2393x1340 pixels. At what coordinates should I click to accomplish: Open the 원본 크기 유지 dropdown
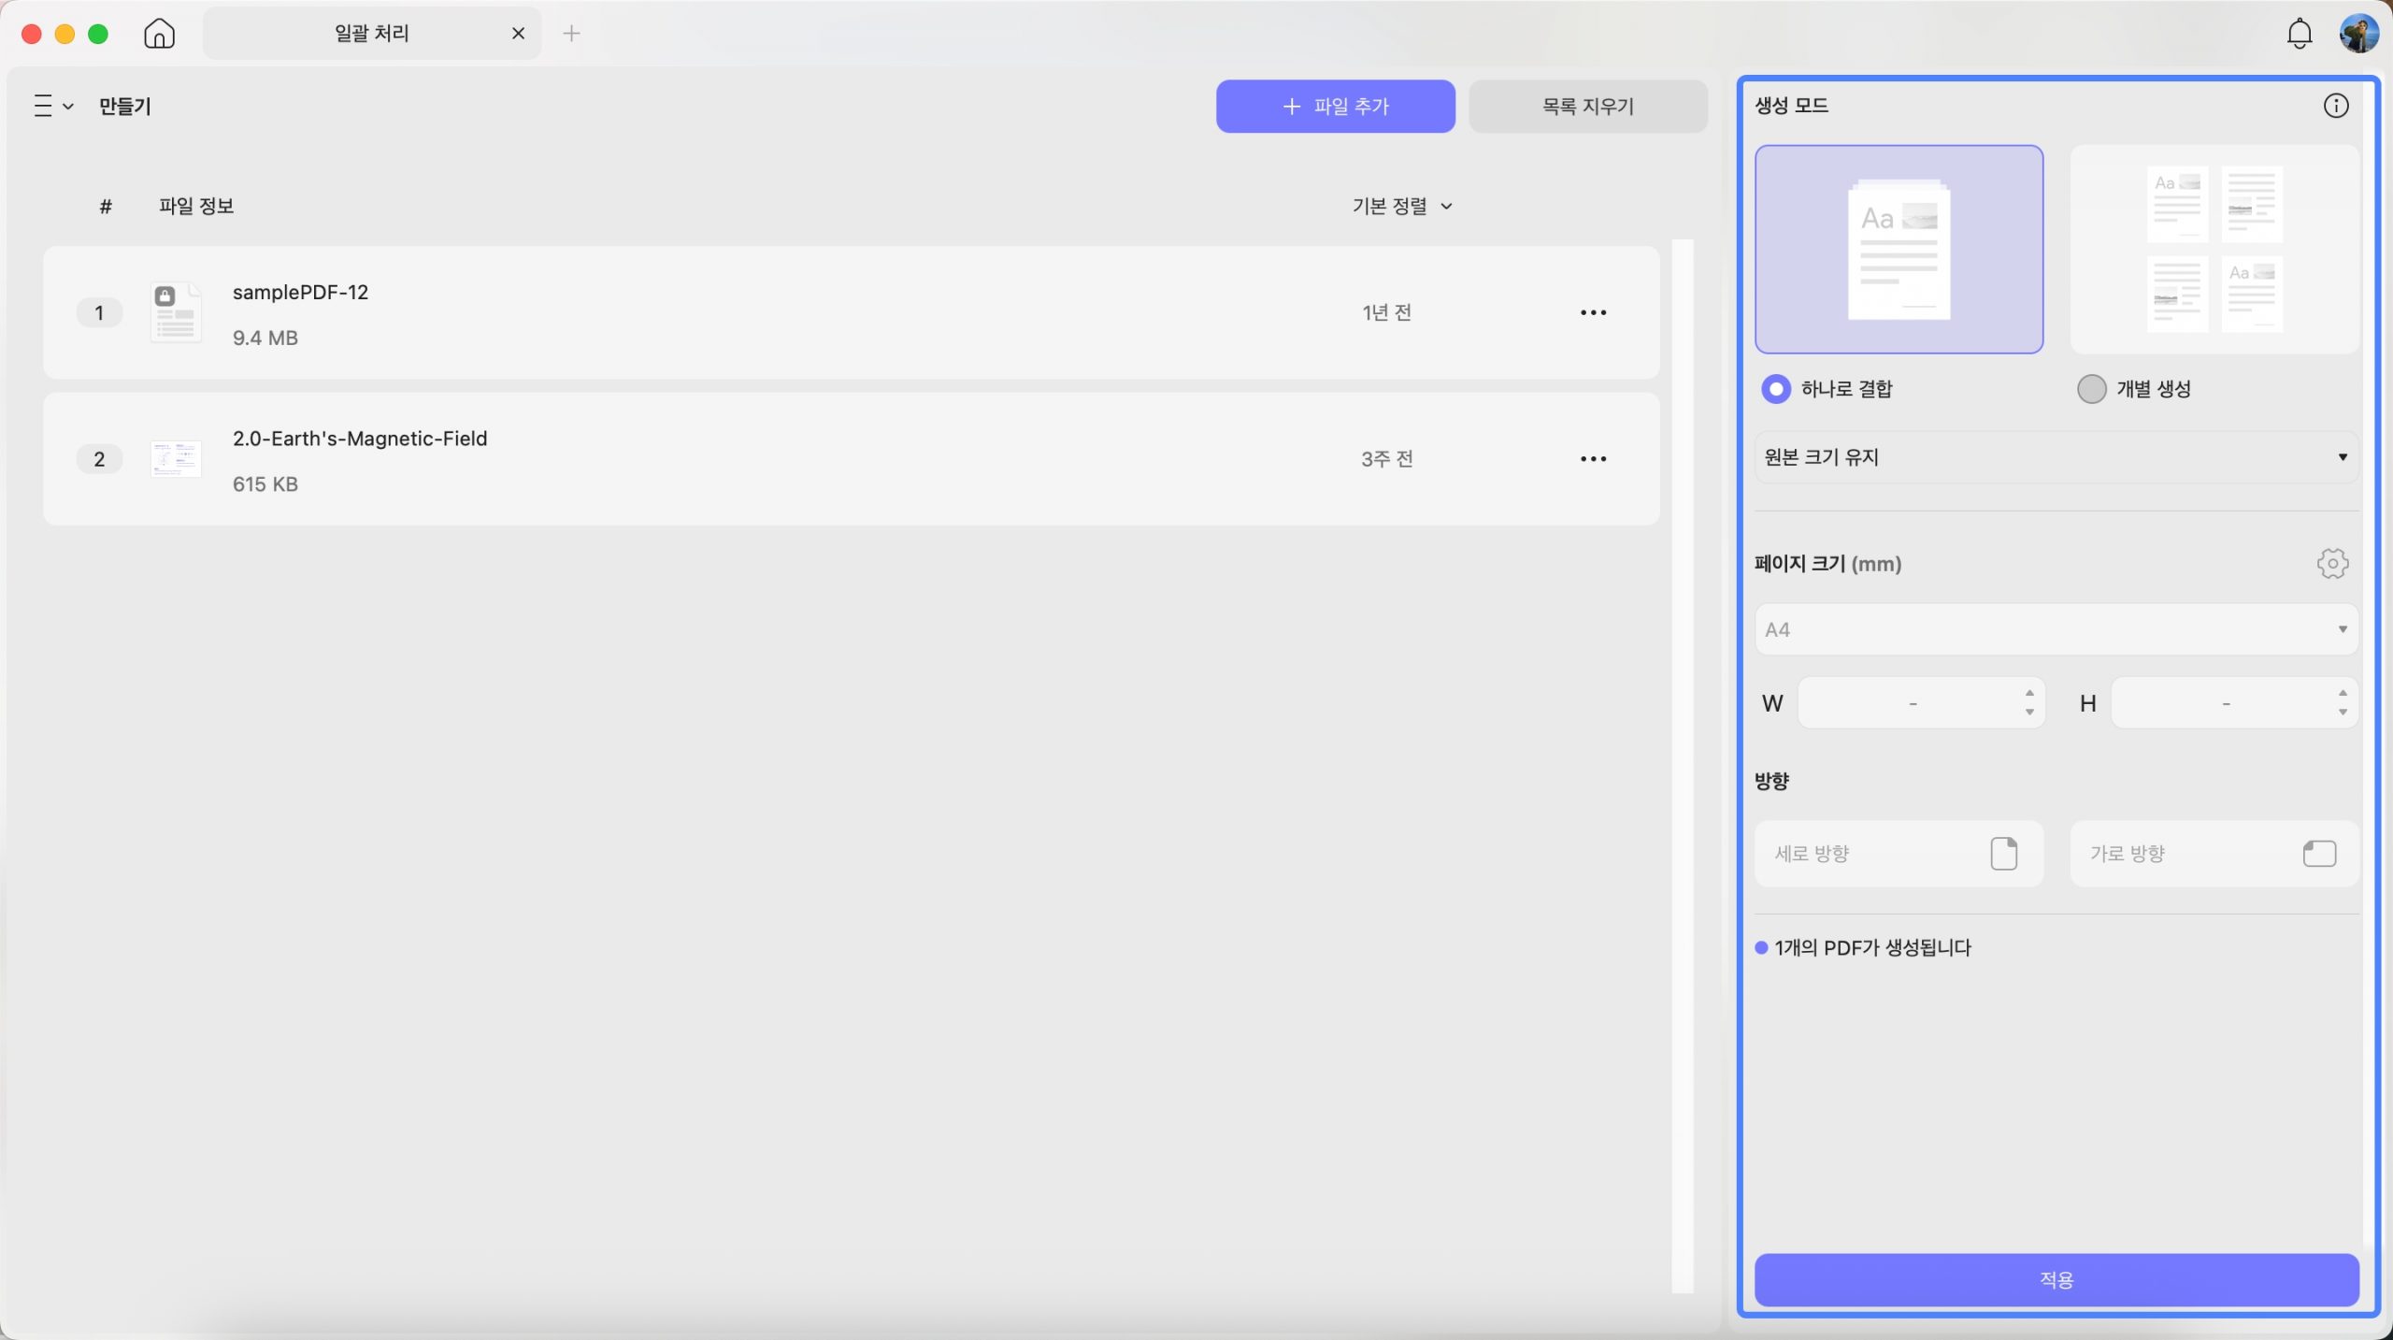[x=2056, y=457]
